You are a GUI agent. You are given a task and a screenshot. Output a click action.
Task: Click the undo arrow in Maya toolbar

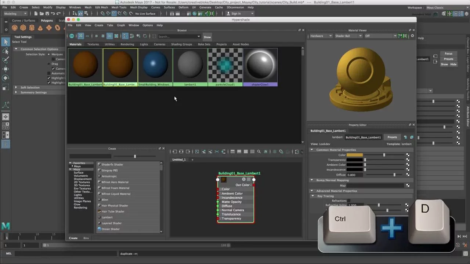[x=53, y=14]
